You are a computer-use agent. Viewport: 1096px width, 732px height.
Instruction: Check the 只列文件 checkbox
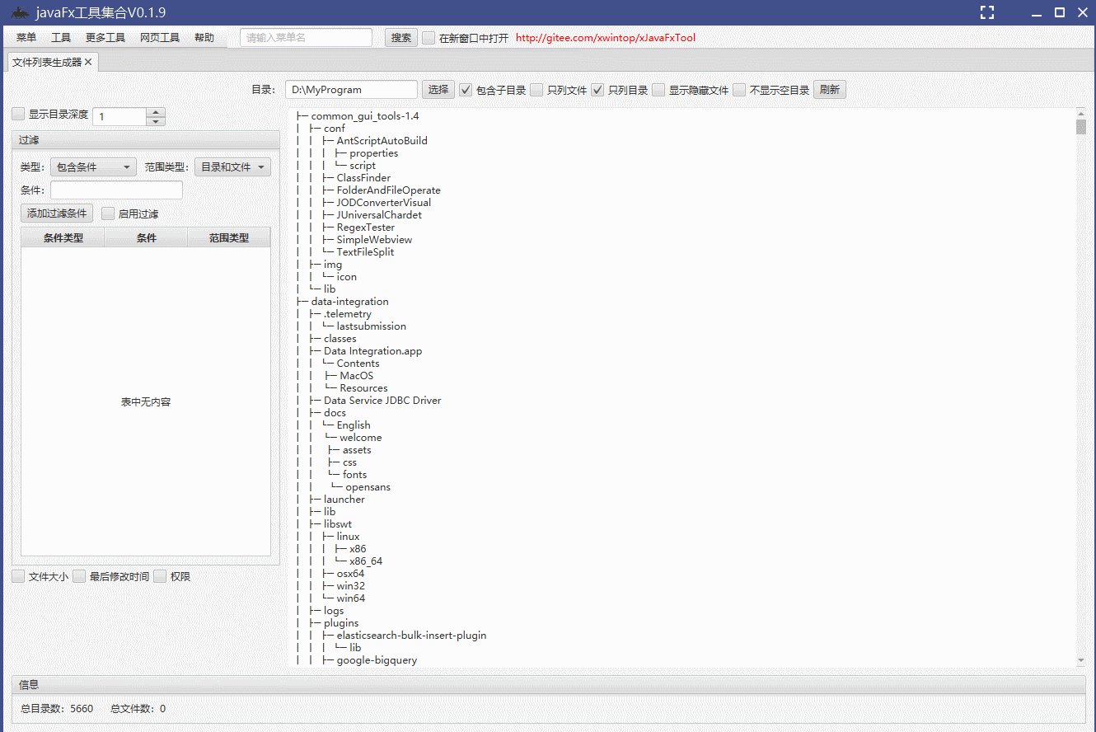point(536,90)
